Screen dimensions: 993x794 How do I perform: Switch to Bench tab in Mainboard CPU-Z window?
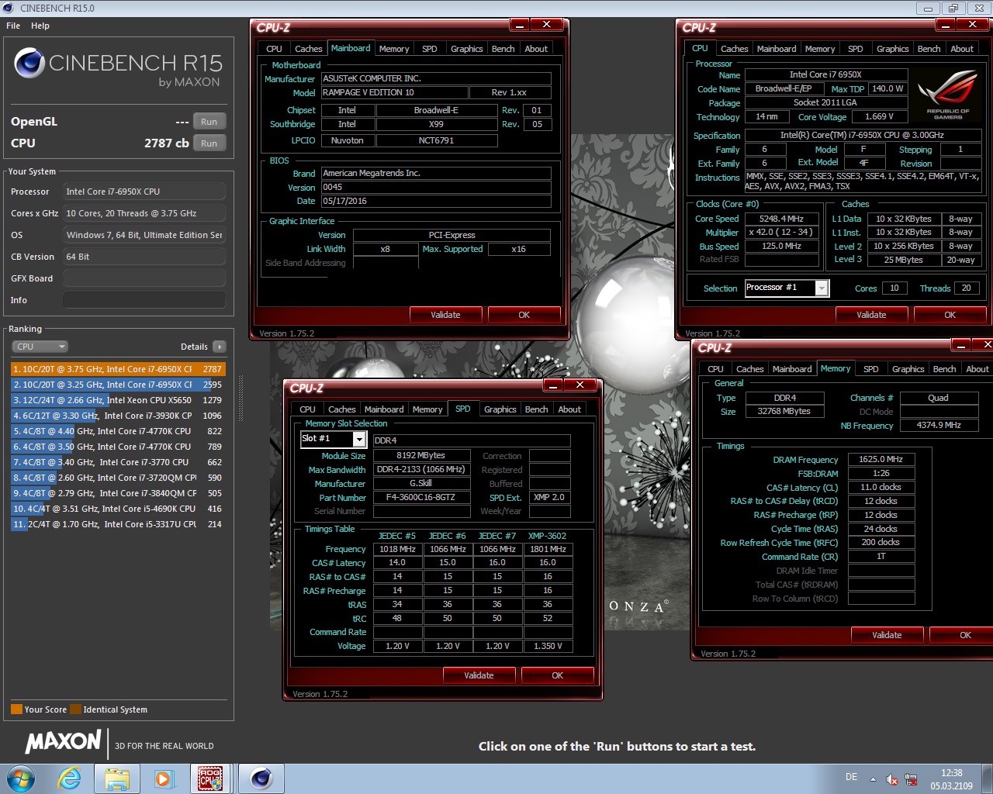503,49
